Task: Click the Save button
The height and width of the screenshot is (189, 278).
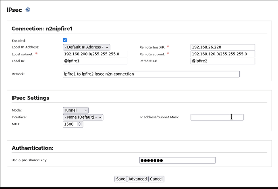Action: [x=121, y=179]
